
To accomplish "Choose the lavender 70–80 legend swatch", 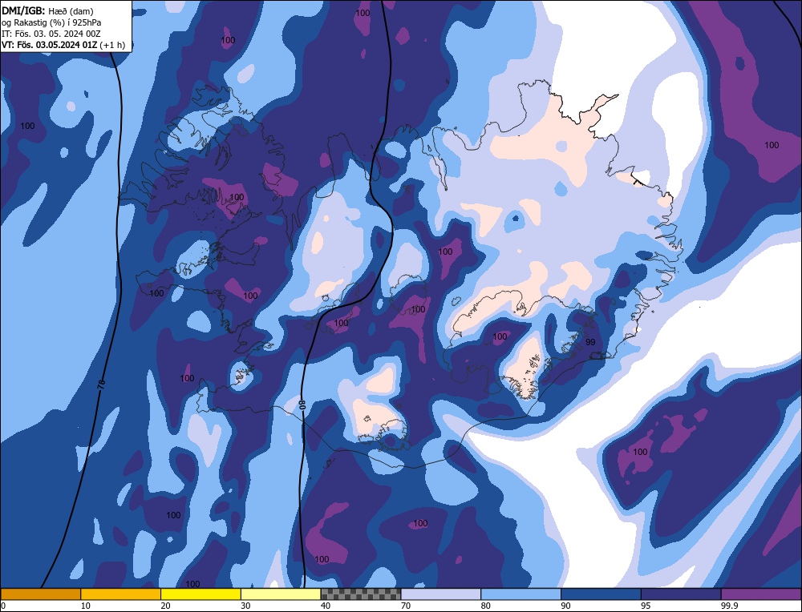I will 441,594.
